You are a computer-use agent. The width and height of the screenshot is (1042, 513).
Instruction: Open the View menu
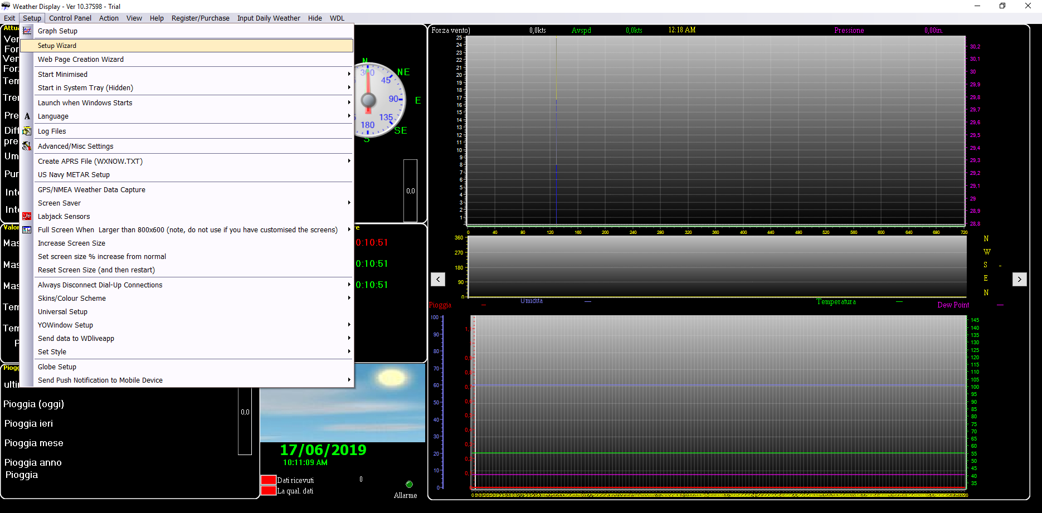click(134, 18)
